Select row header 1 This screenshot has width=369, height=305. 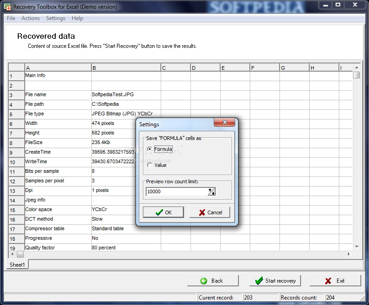tap(16, 76)
